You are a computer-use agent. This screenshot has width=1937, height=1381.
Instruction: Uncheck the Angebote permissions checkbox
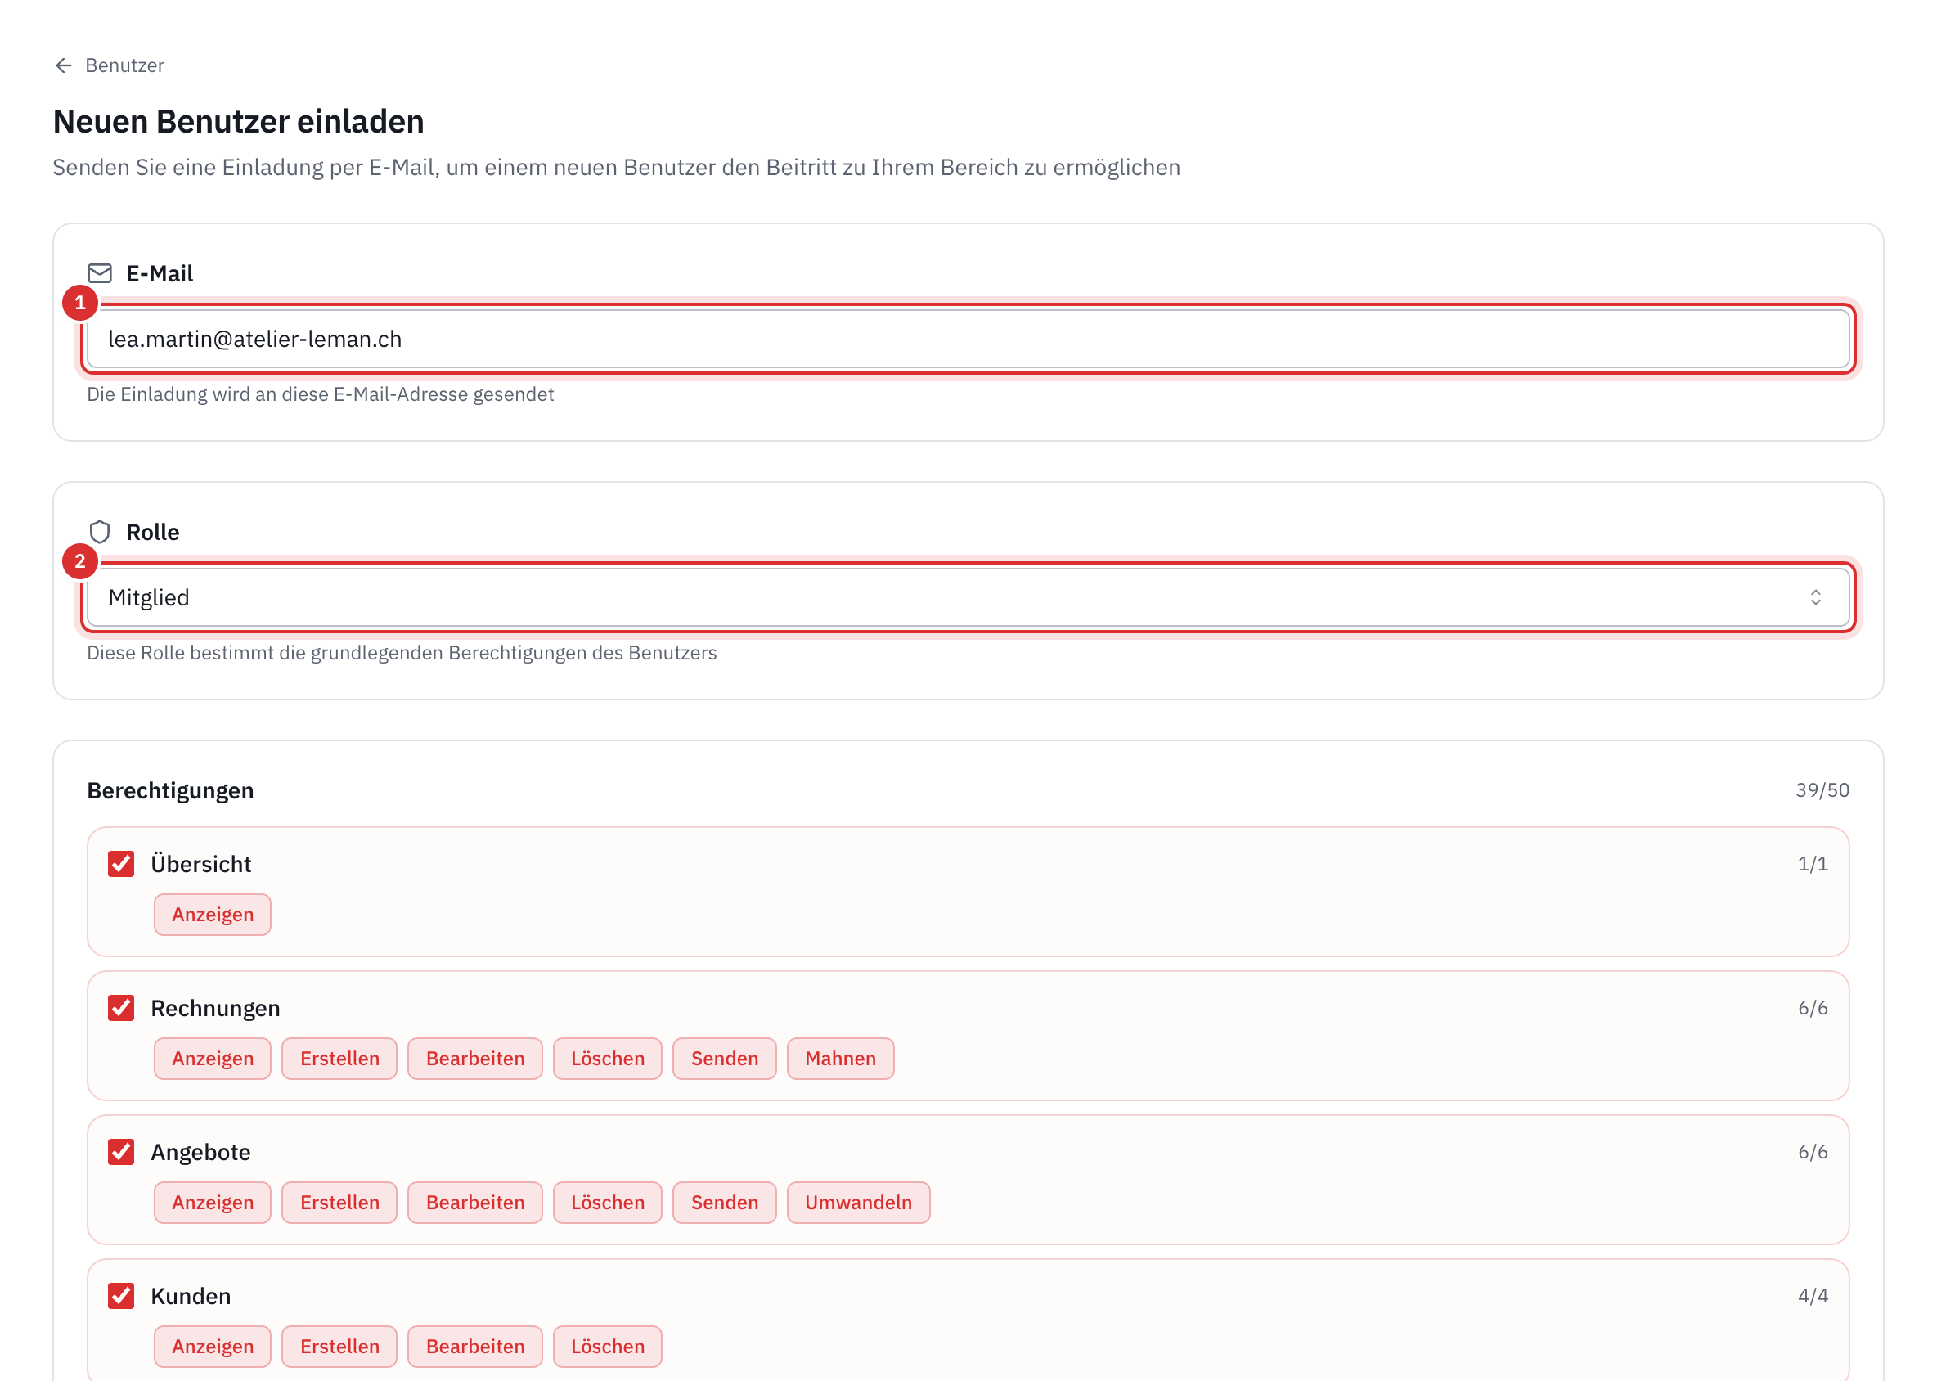point(121,1151)
